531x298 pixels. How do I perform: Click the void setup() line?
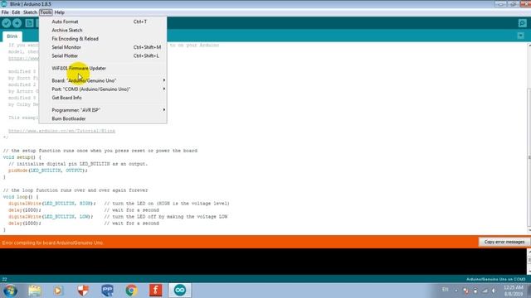coord(22,157)
